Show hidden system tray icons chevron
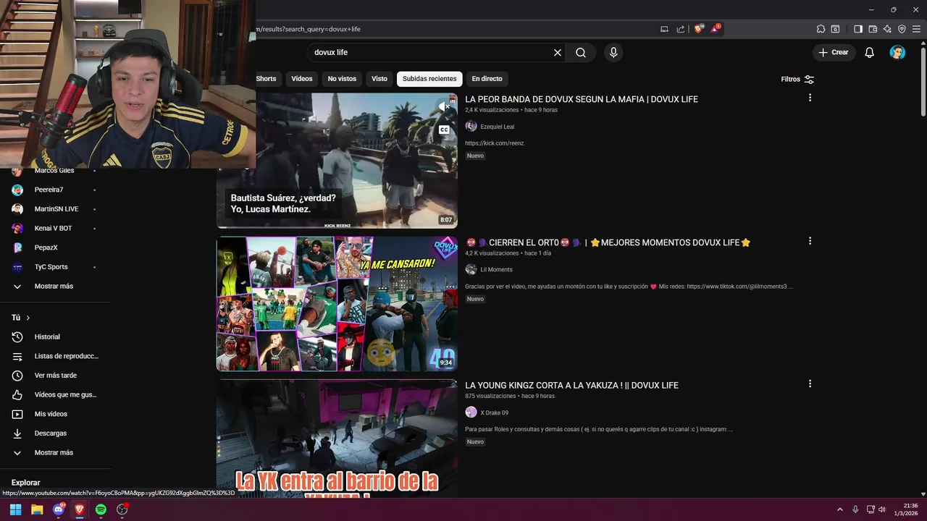Viewport: 927px width, 521px height. [839, 509]
